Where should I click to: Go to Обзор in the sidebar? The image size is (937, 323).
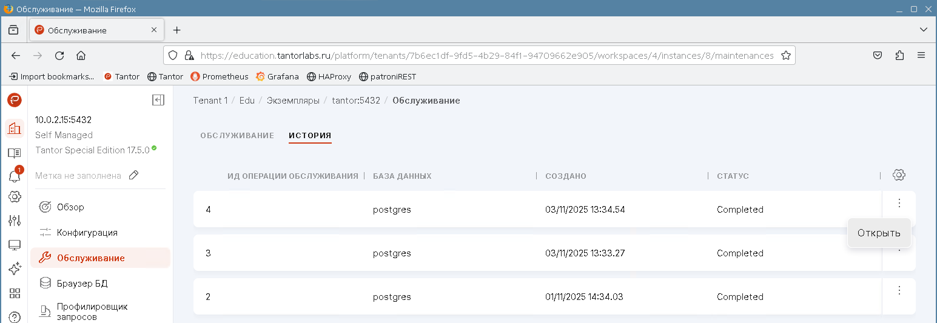[70, 207]
